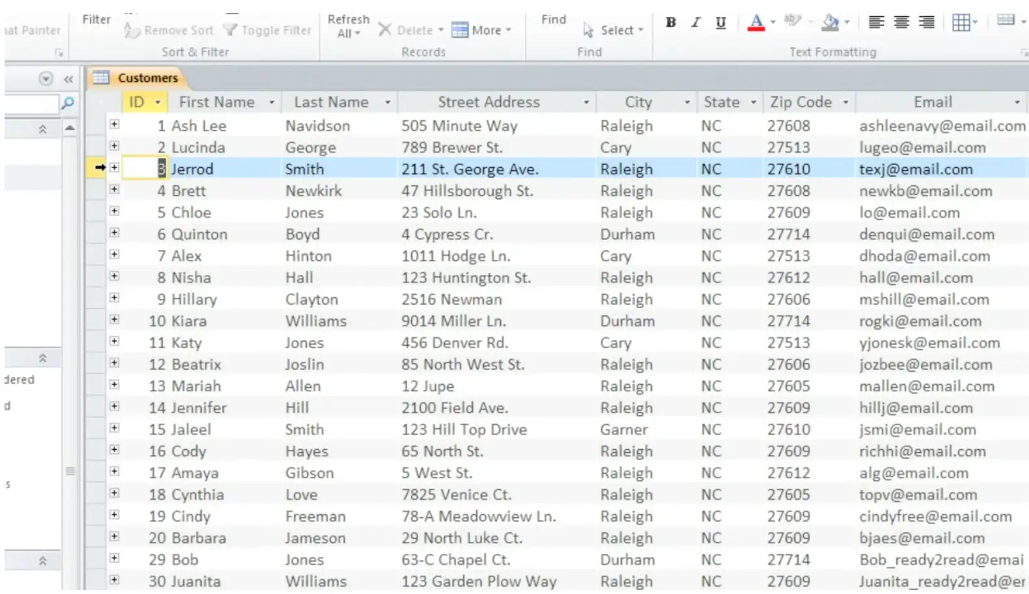Click the Italic formatting icon
The width and height of the screenshot is (1029, 594).
[x=695, y=23]
